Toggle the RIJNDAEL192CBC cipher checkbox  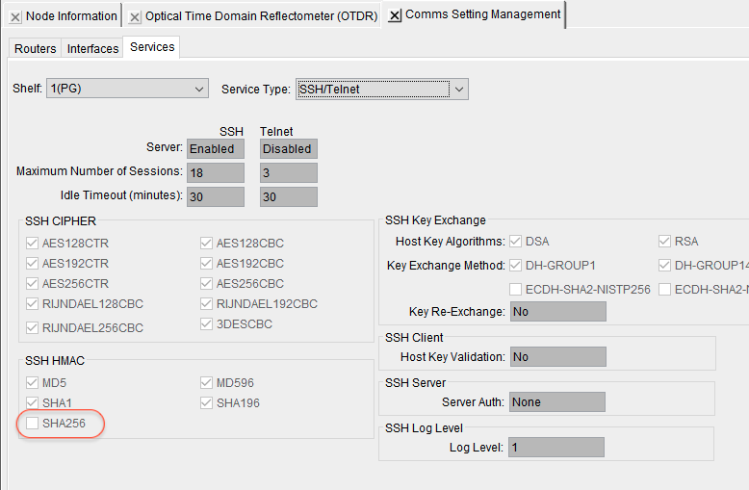[x=206, y=304]
